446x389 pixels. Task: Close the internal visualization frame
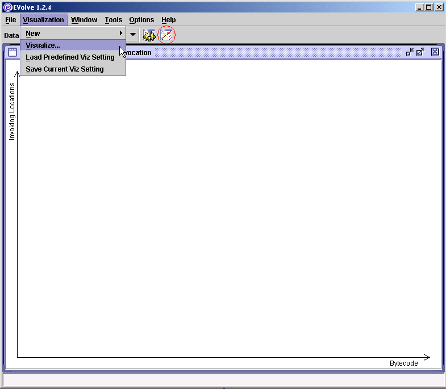point(435,52)
